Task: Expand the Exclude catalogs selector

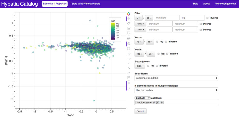Action: tap(142, 98)
